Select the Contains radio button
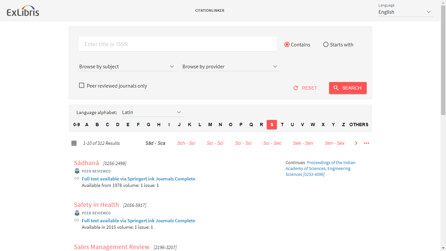Screen dimensions: 446x251 click(x=287, y=44)
